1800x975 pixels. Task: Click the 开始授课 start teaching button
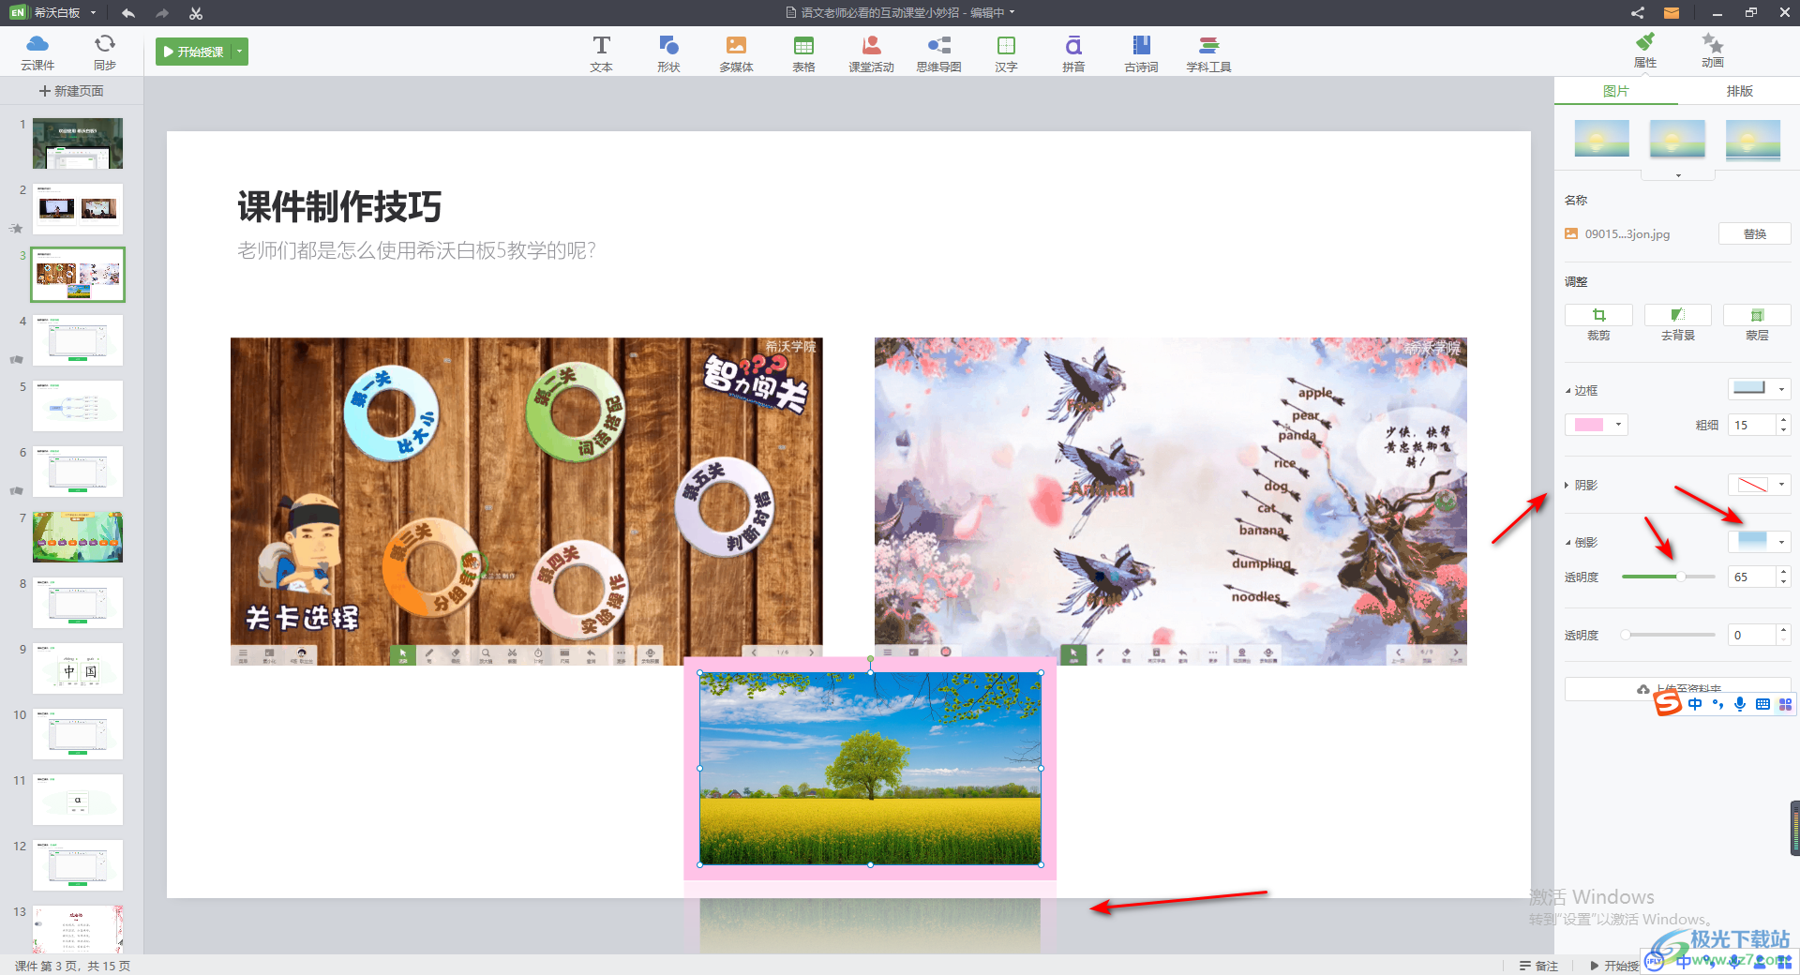194,52
